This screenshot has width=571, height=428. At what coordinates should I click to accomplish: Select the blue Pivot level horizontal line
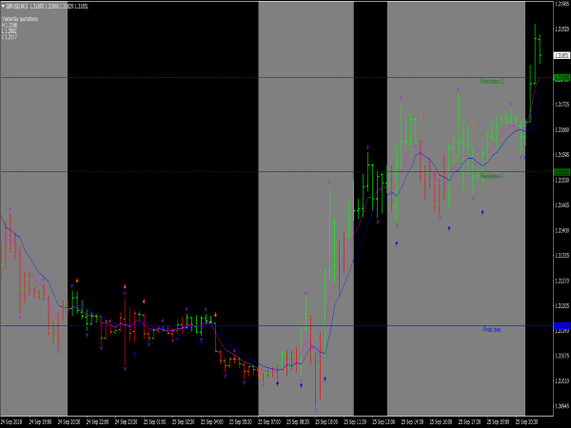pos(285,326)
